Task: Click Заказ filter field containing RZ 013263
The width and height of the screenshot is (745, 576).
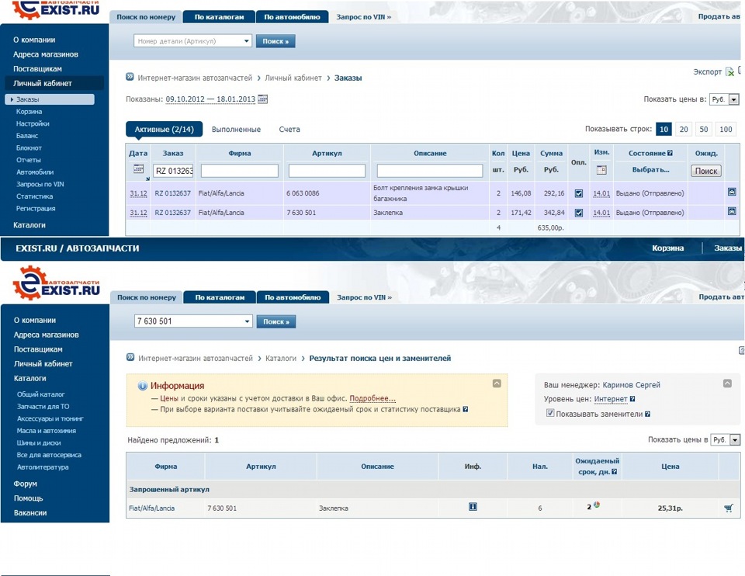Action: coord(173,171)
